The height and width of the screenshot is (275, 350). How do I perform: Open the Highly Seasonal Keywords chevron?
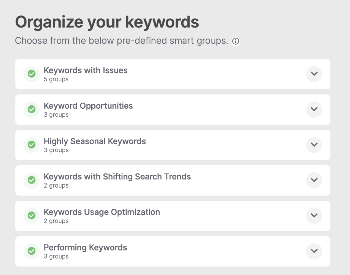click(x=314, y=145)
